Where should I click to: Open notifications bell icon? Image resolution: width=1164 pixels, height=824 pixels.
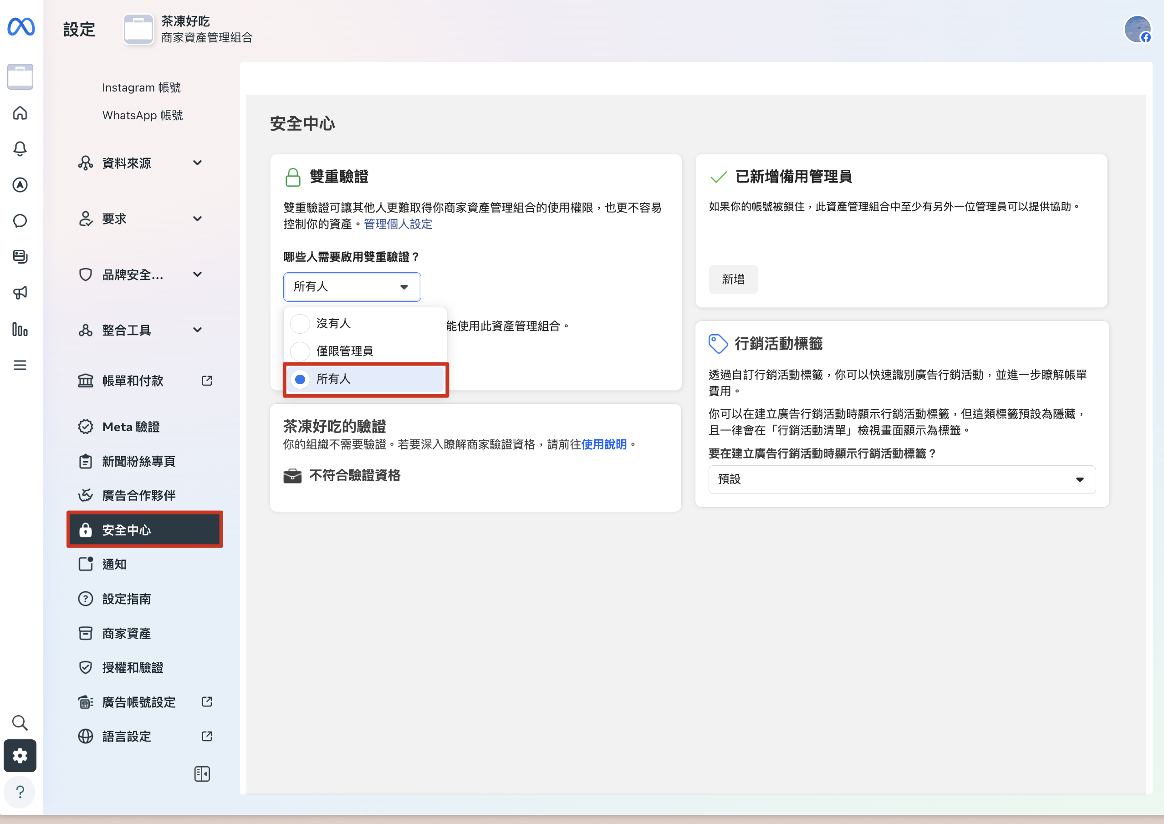coord(20,149)
